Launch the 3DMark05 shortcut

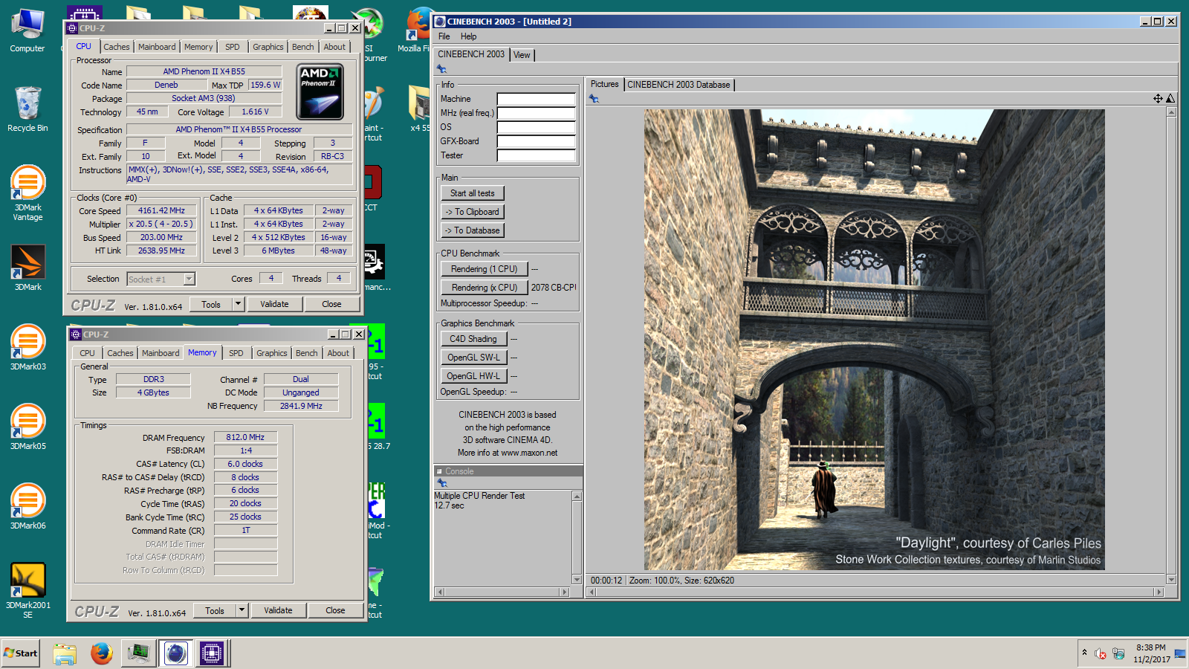pyautogui.click(x=27, y=427)
